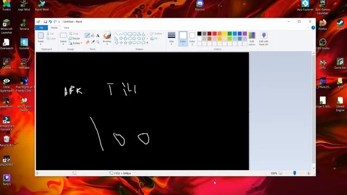Open the Recycle Bin desktop icon
The width and height of the screenshot is (347, 195).
point(7,141)
